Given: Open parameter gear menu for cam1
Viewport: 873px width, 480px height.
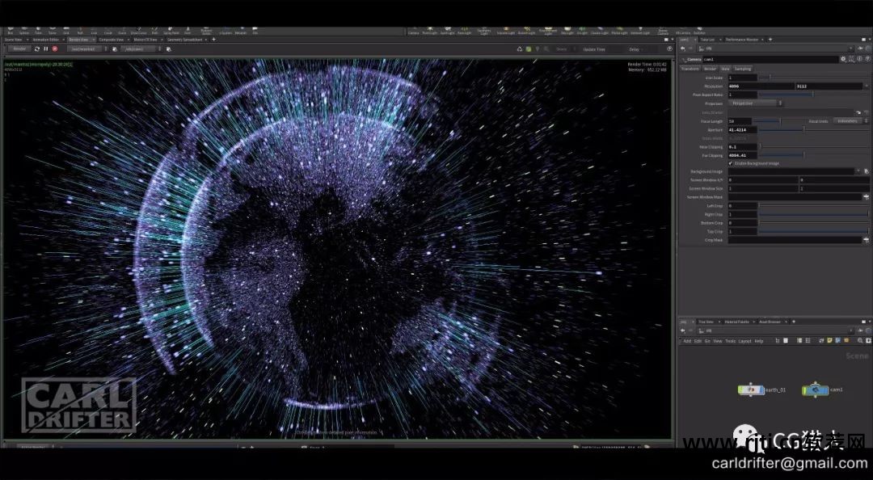Looking at the screenshot, I should pos(843,59).
